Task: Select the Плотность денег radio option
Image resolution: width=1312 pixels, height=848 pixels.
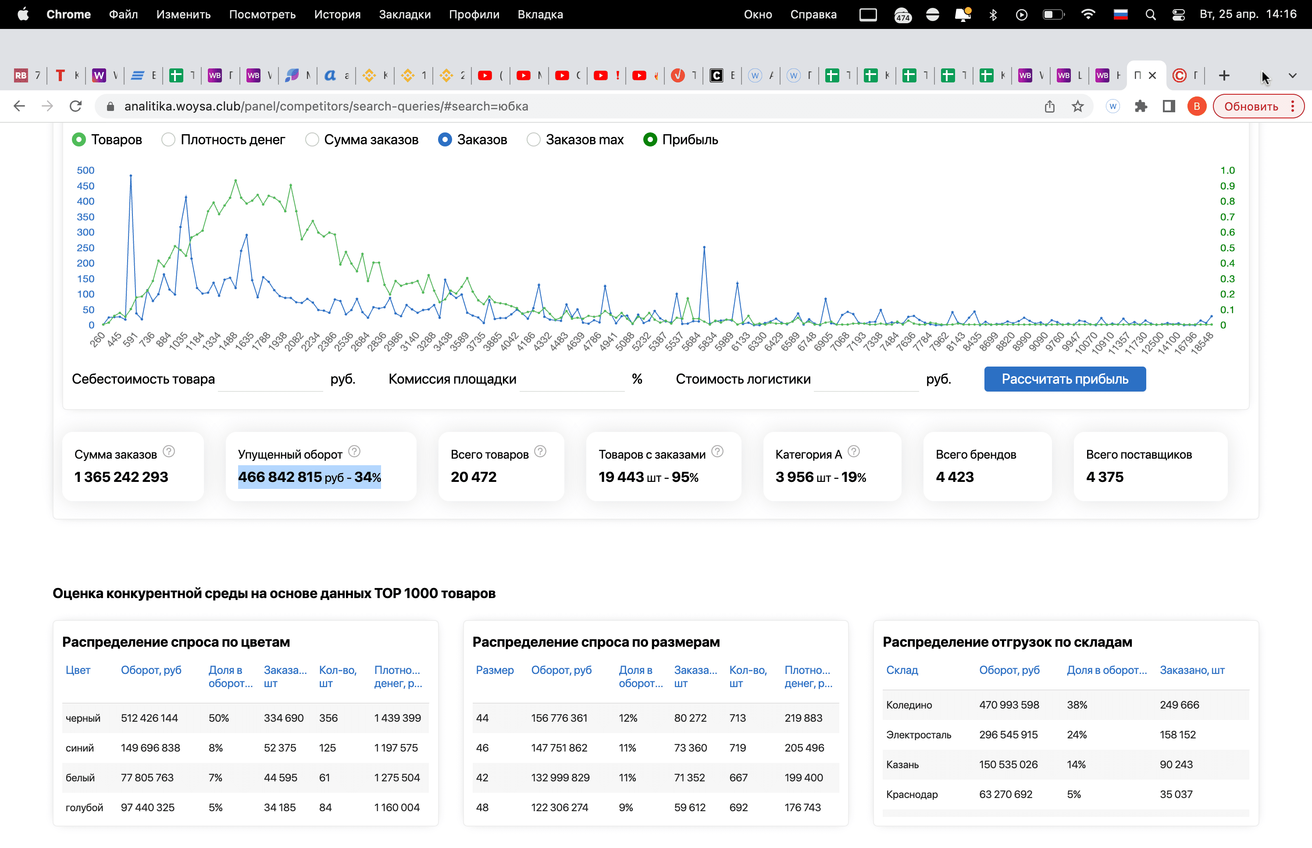Action: [168, 140]
